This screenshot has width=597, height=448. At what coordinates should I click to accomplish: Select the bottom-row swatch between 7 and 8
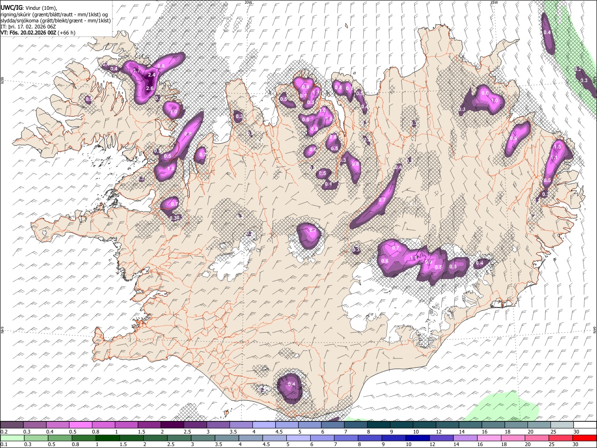346,438
